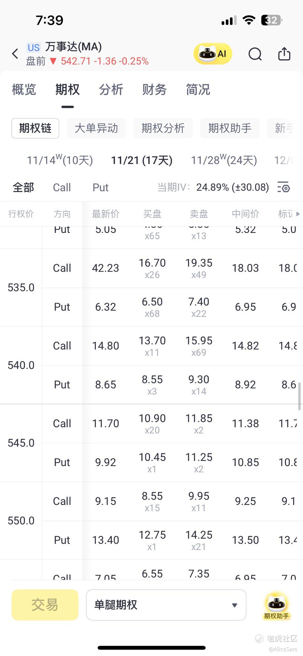Open the 单腿期权 strategy dropdown
303x656 pixels.
click(166, 605)
